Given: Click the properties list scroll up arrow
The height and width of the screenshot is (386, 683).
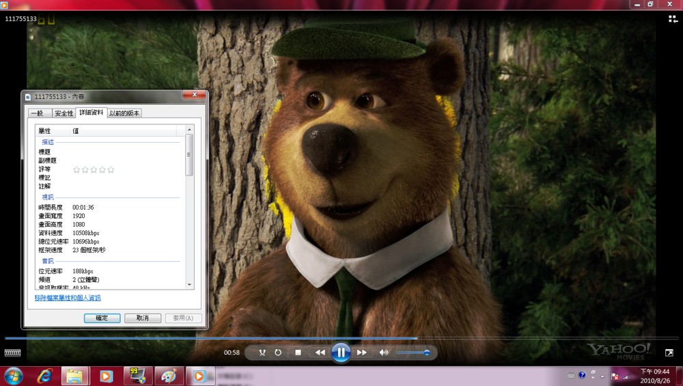Looking at the screenshot, I should click(x=189, y=130).
